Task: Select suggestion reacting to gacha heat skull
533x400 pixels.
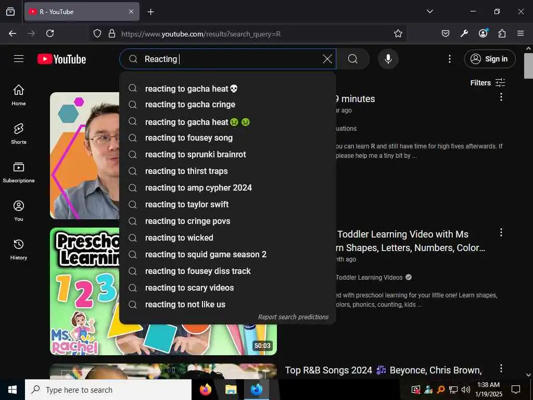Action: [x=228, y=89]
